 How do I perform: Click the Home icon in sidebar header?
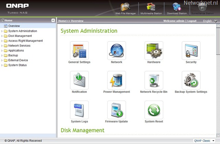pyautogui.click(x=2, y=20)
